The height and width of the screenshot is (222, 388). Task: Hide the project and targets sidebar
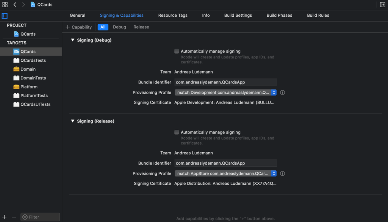tap(5, 16)
